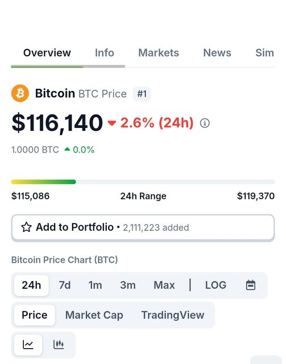Show the Market Cap chart

(94, 315)
